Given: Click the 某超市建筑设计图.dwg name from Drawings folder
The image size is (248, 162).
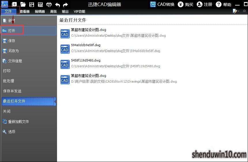Looking at the screenshot, I should [x=89, y=76].
